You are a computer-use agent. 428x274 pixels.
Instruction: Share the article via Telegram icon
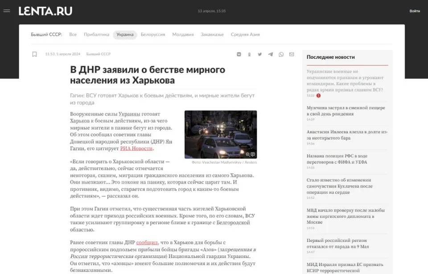(270, 54)
